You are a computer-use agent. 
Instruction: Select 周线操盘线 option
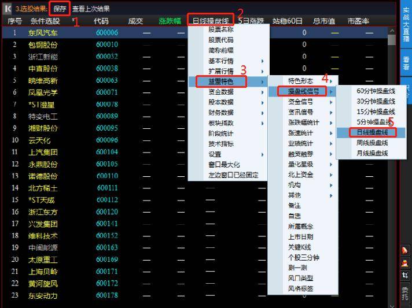pyautogui.click(x=371, y=143)
